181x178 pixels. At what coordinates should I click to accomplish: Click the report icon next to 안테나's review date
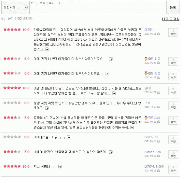pyautogui.click(x=159, y=92)
